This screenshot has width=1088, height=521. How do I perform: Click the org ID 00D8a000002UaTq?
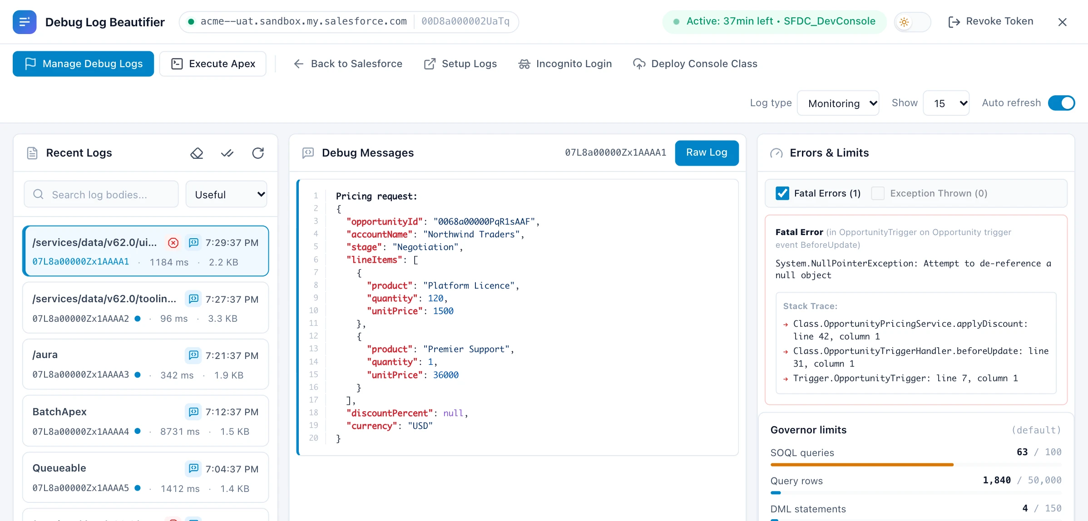465,21
